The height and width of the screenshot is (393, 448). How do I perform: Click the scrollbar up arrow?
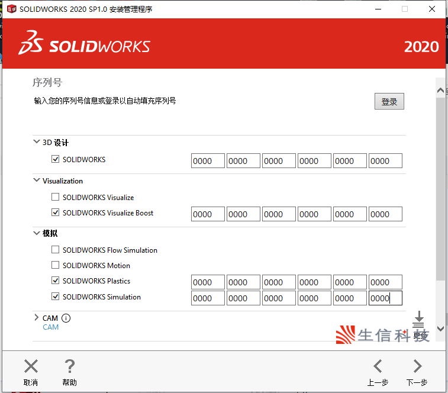click(x=440, y=91)
